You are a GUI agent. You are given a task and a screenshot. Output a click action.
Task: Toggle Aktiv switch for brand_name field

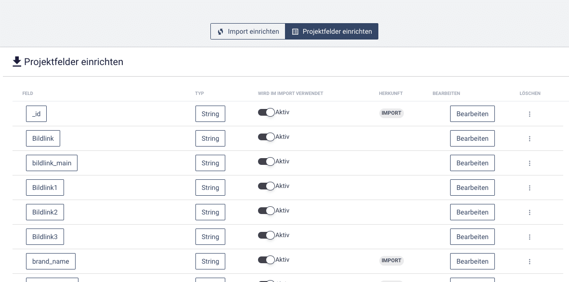(266, 260)
